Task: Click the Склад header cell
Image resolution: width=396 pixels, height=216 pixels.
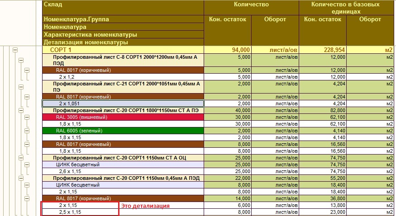Action: [122, 5]
